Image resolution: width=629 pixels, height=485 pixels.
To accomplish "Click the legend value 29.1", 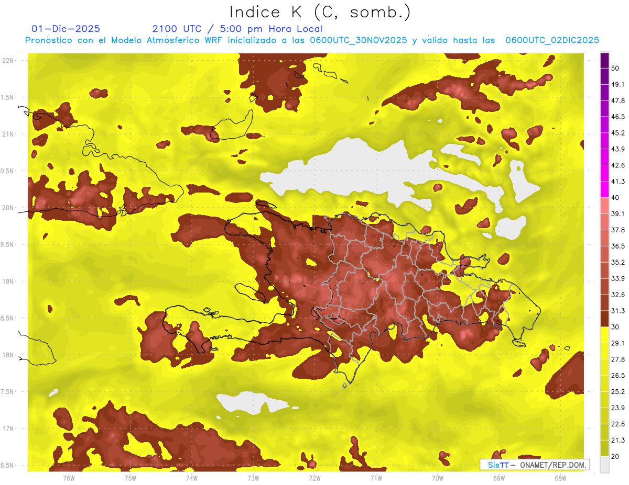I will 617,343.
